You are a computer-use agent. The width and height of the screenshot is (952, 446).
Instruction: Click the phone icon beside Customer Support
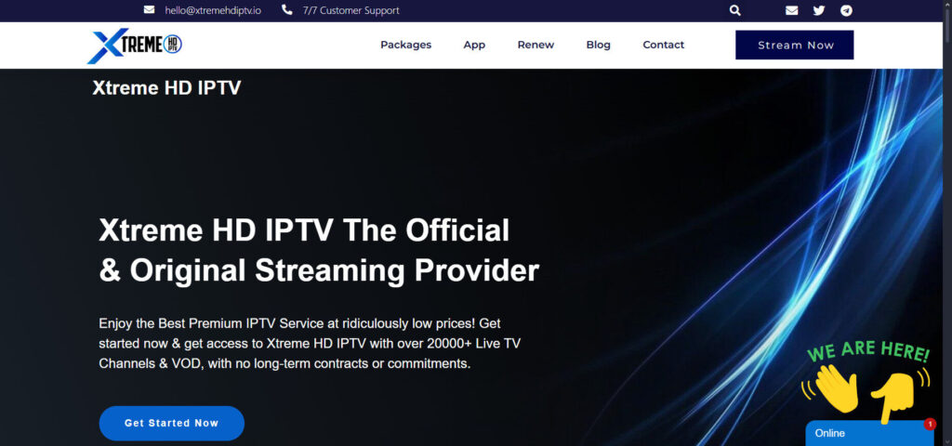[x=286, y=9]
